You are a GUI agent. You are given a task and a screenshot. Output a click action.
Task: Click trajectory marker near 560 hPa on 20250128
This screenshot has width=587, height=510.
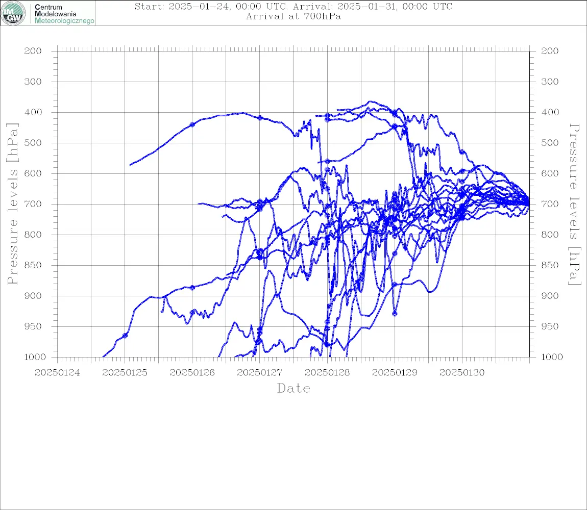327,161
